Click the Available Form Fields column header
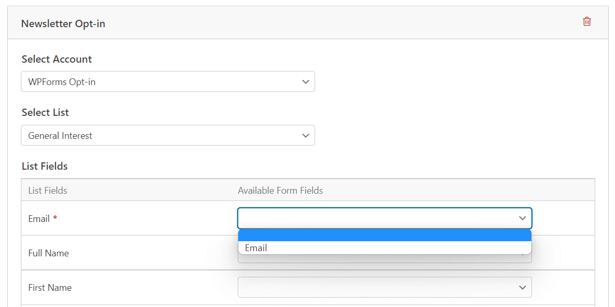 pyautogui.click(x=280, y=190)
